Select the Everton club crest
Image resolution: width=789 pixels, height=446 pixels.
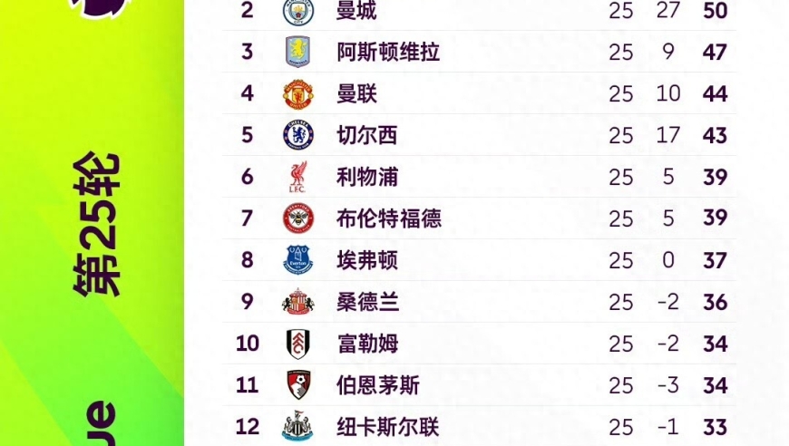tap(297, 260)
